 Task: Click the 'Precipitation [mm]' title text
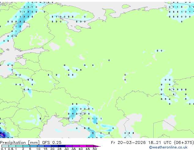coord(20,143)
